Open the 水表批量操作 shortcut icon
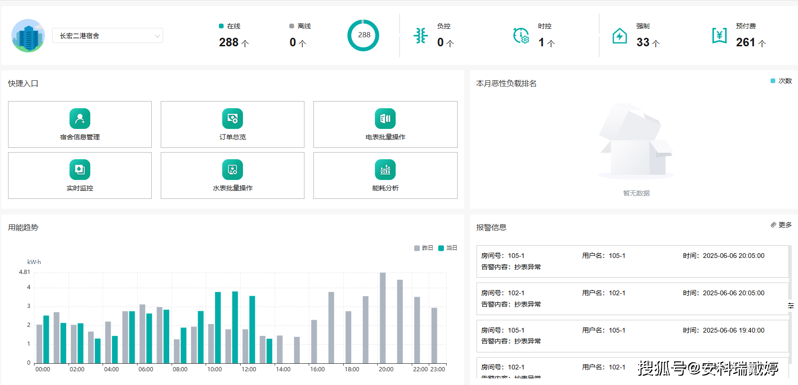This screenshot has height=385, width=798. click(x=233, y=170)
